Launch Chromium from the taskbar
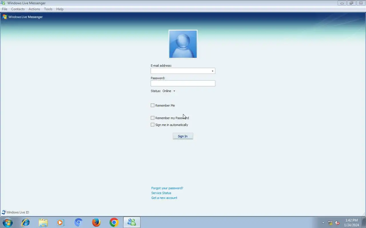The height and width of the screenshot is (228, 366). click(x=78, y=222)
